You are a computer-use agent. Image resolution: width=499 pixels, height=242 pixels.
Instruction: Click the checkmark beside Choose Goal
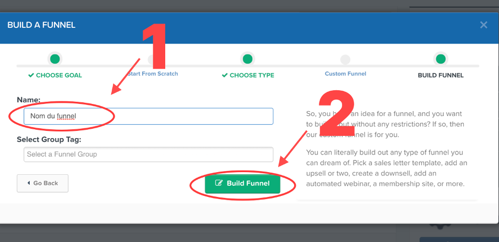(31, 75)
